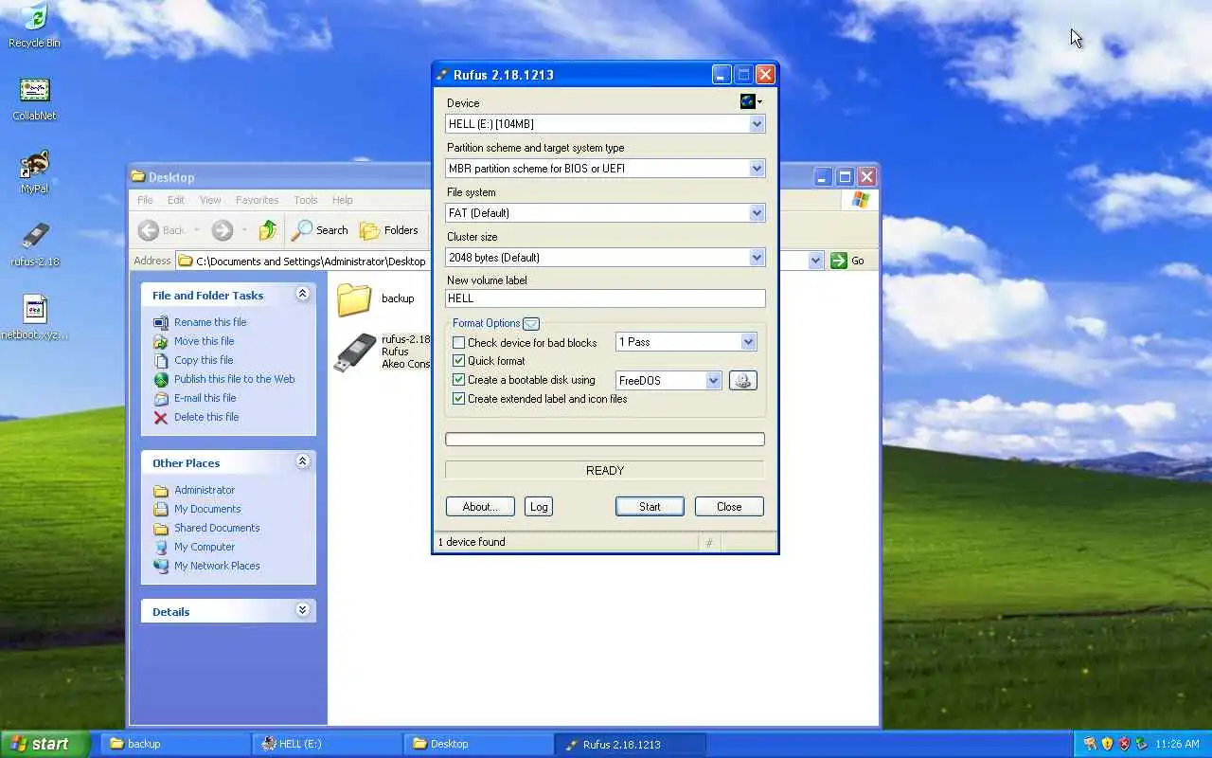Image resolution: width=1212 pixels, height=758 pixels.
Task: Click Search in Explorer toolbar
Action: pyautogui.click(x=320, y=230)
